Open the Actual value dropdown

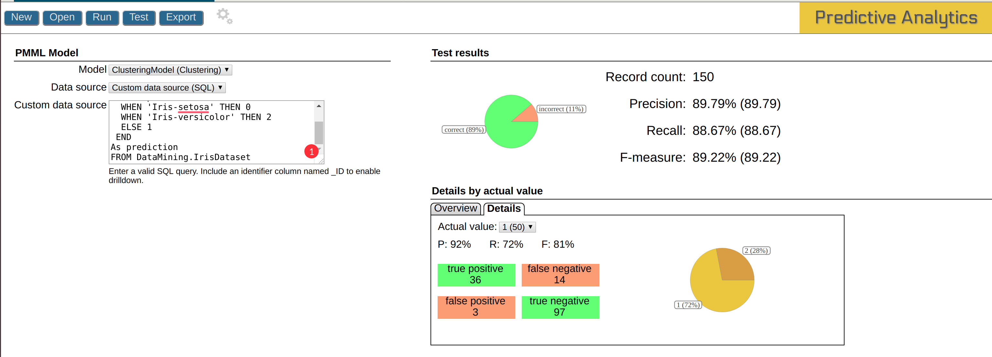pos(517,227)
